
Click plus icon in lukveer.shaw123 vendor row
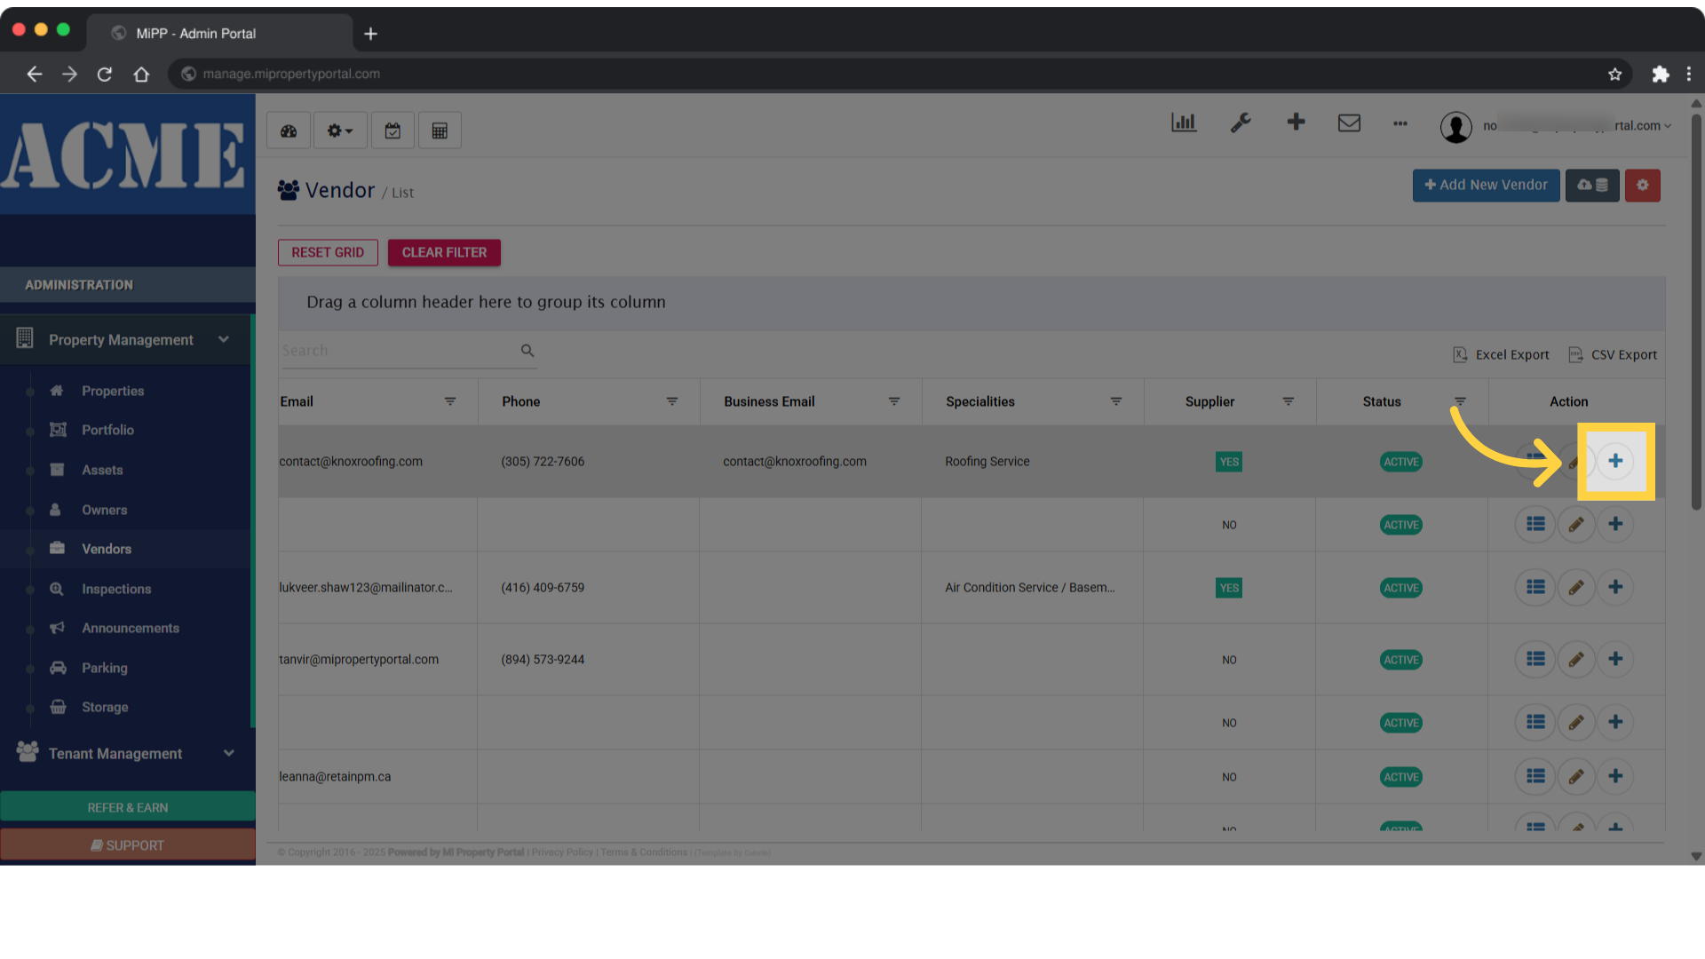pyautogui.click(x=1615, y=587)
